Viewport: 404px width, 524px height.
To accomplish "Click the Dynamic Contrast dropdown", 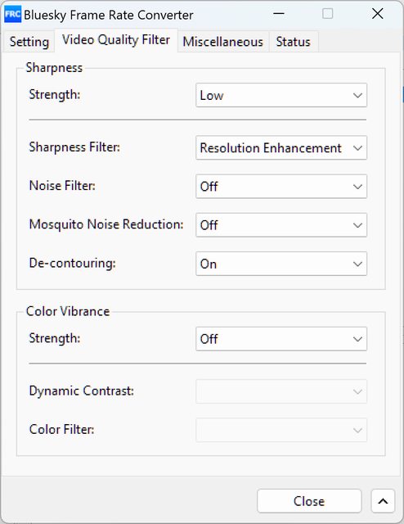I will tap(281, 391).
